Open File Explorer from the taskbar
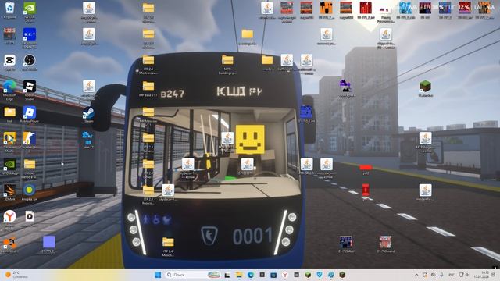 coord(239,275)
